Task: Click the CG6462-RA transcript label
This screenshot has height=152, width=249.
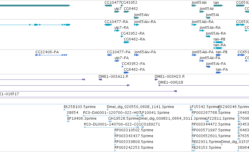Action: point(134,39)
